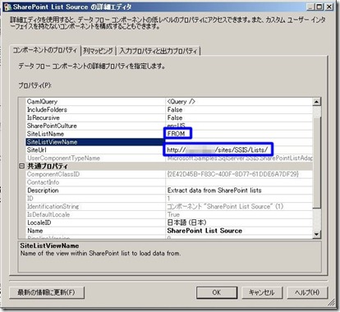
Task: Click scrollbar up arrow in property grid
Action: click(316, 102)
